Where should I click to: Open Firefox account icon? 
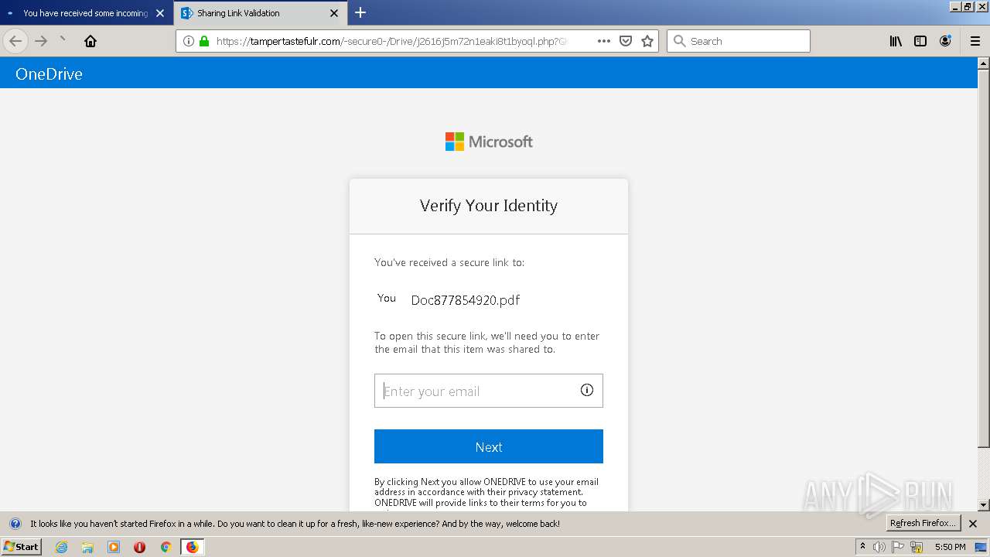945,41
